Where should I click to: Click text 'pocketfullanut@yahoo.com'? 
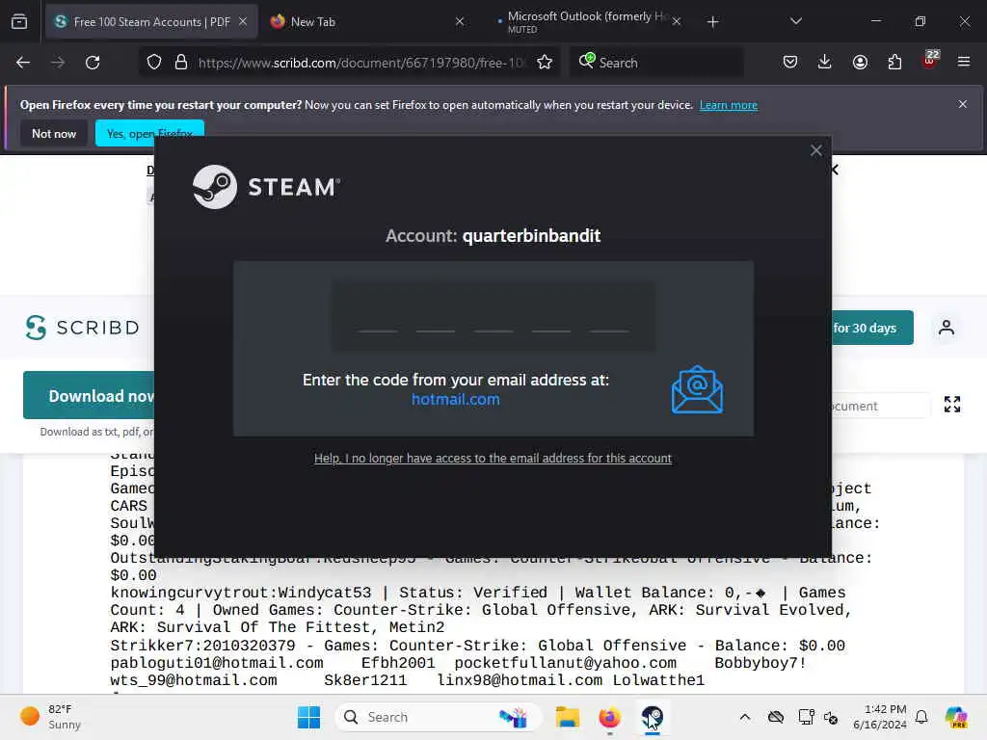coord(565,663)
